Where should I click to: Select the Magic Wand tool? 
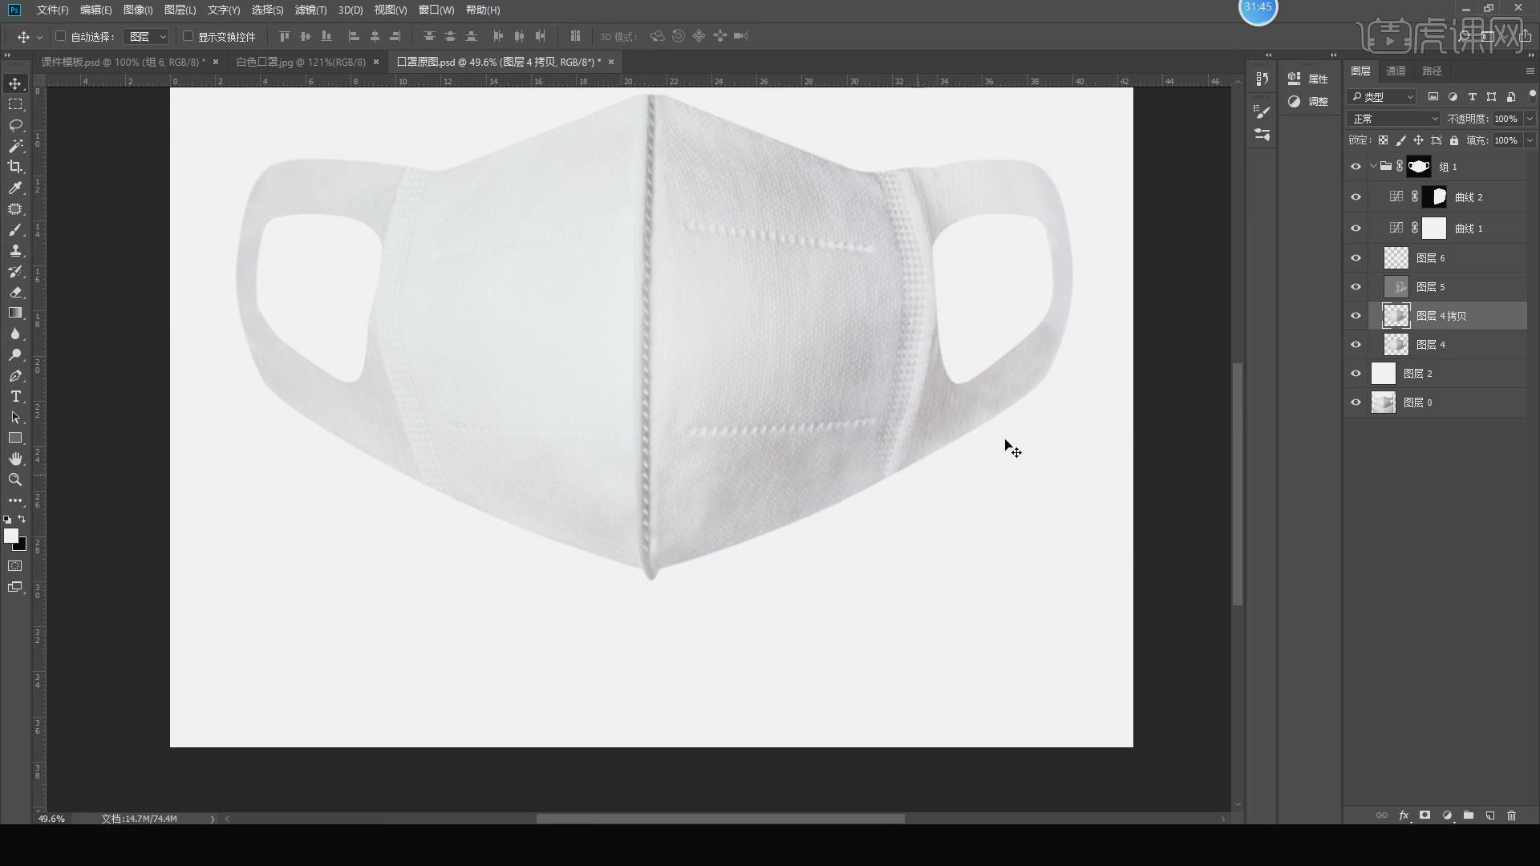(15, 146)
